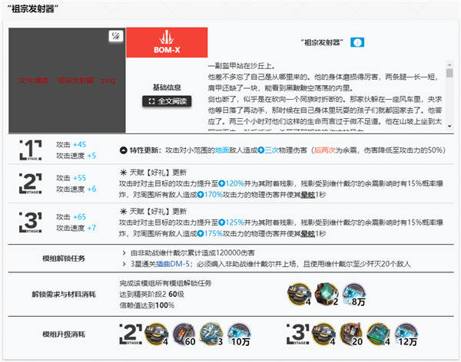Click the 完成该模组所有模组解锁任务 text
Image resolution: width=461 pixels, height=362 pixels.
[165, 283]
